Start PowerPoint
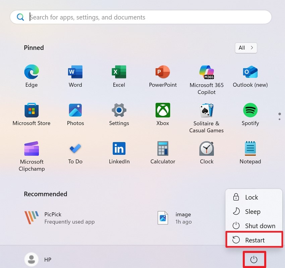This screenshot has width=285, height=268. [163, 76]
